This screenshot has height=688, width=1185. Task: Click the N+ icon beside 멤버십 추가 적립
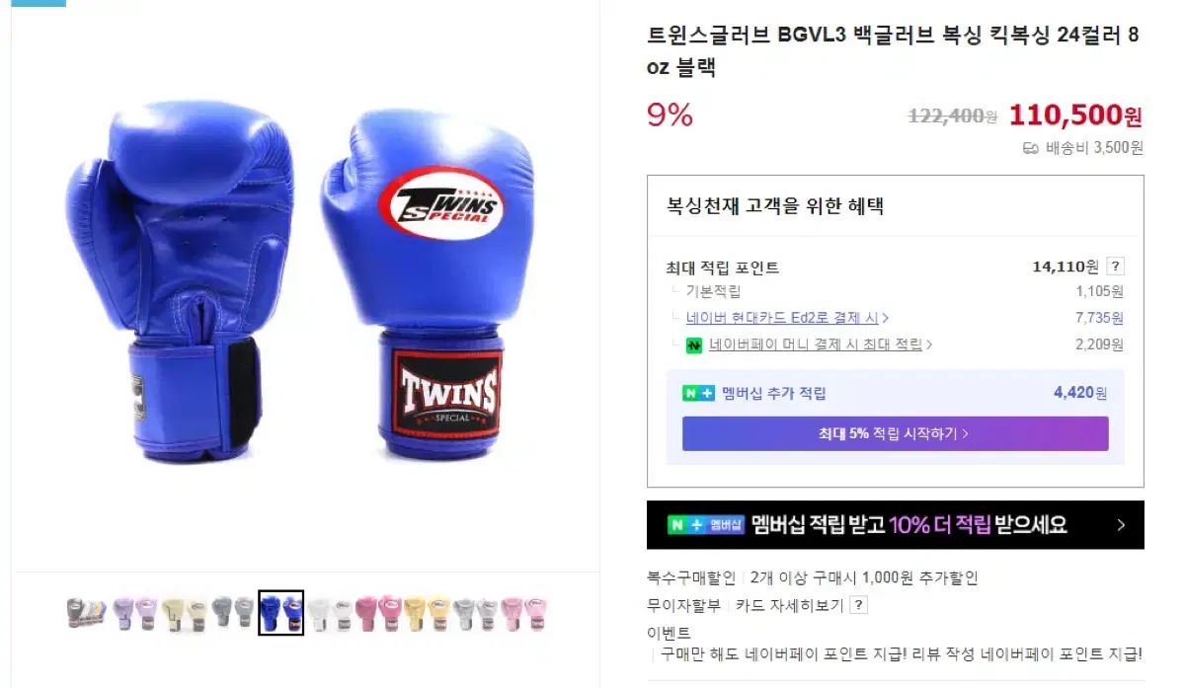coord(698,393)
